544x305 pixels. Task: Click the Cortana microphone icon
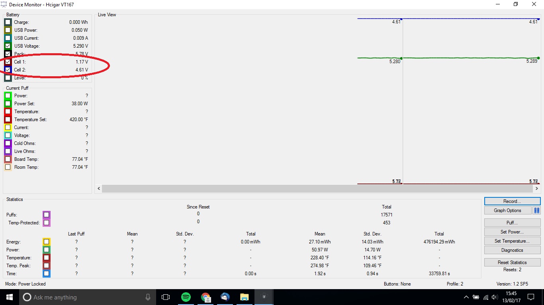148,297
